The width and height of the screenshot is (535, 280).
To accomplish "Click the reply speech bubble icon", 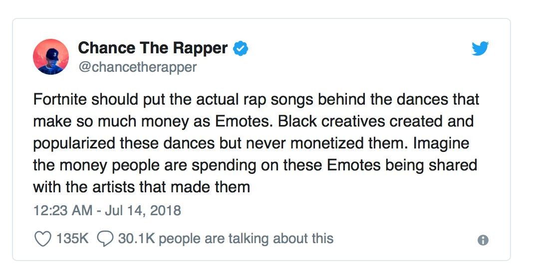I will [x=105, y=239].
